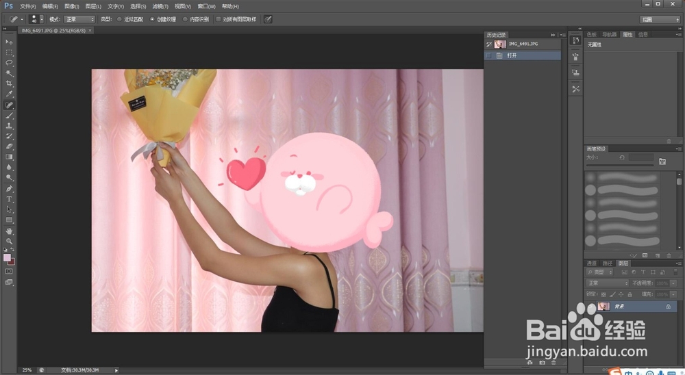This screenshot has width=685, height=375.
Task: Click tablet pressure size icon in options bar
Action: [x=268, y=19]
